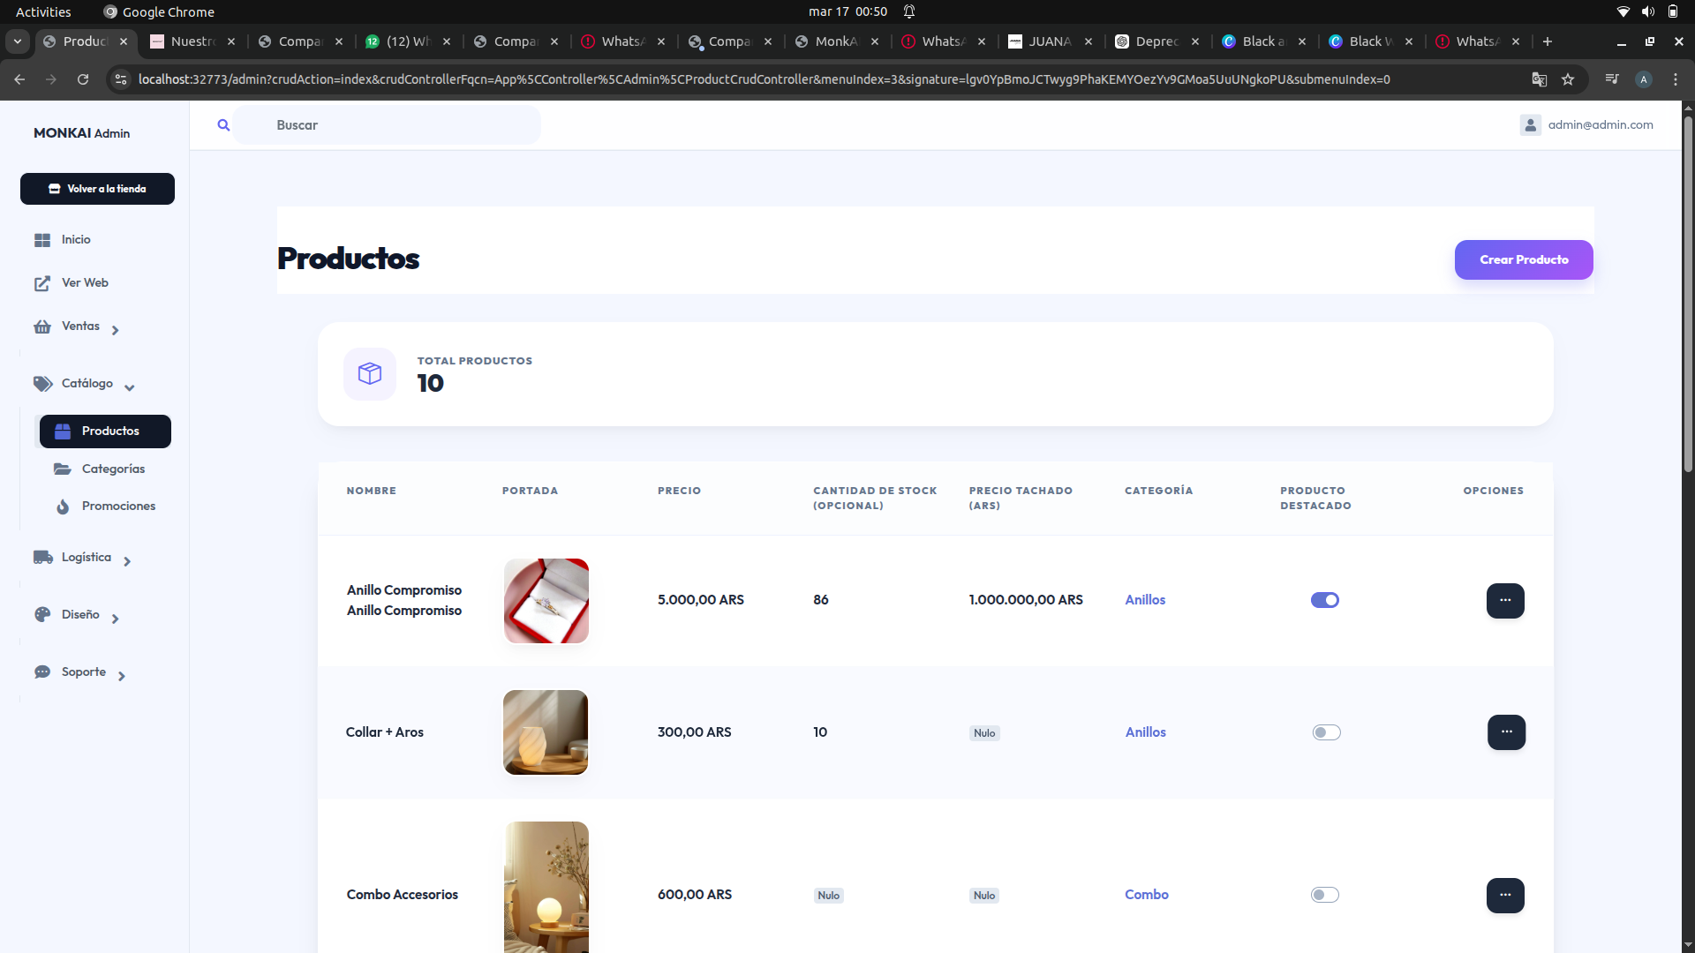This screenshot has height=953, width=1695.
Task: Expand the Ventas sidebar menu
Action: click(79, 326)
